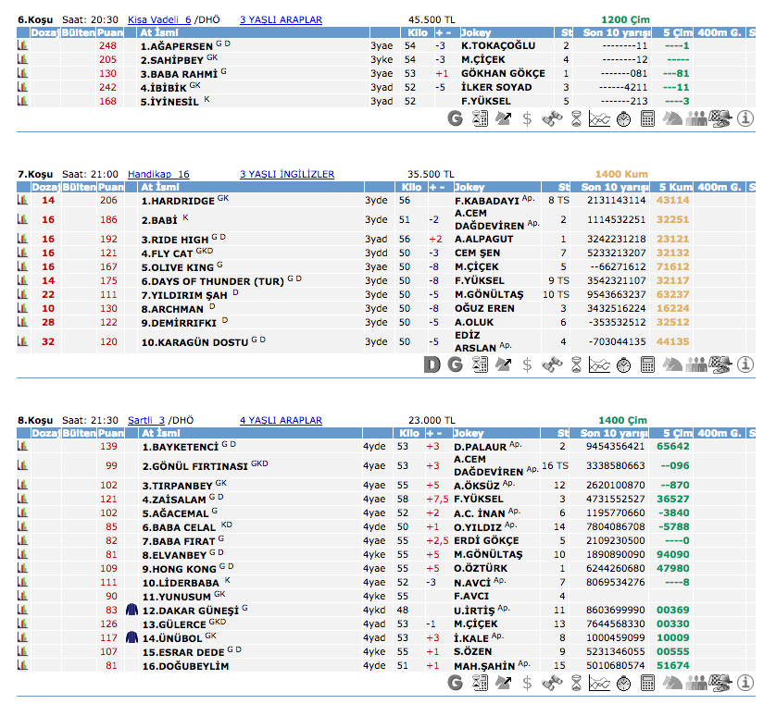The width and height of the screenshot is (776, 704).
Task: Open the line graph icon under race 7
Action: pyautogui.click(x=599, y=364)
